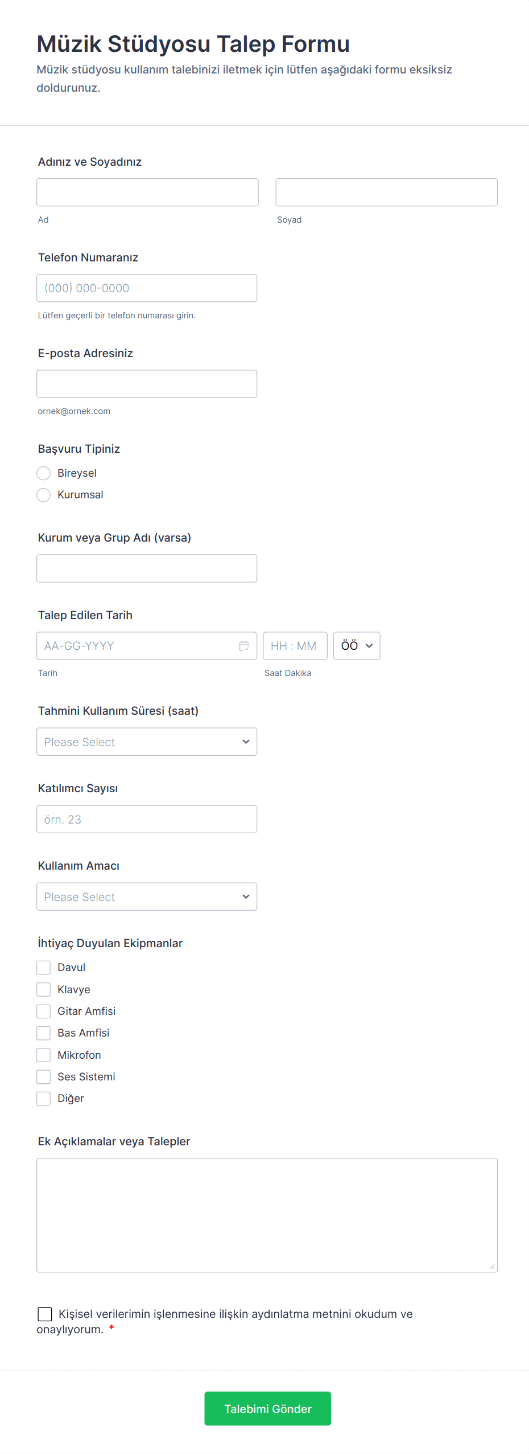Viewport: 529px width, 1454px height.
Task: Click the phone number input field
Action: click(x=147, y=288)
